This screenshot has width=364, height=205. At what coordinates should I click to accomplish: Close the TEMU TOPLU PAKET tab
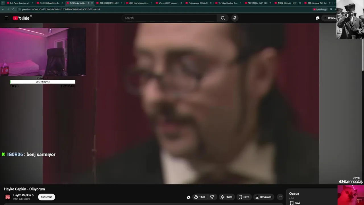(270, 3)
